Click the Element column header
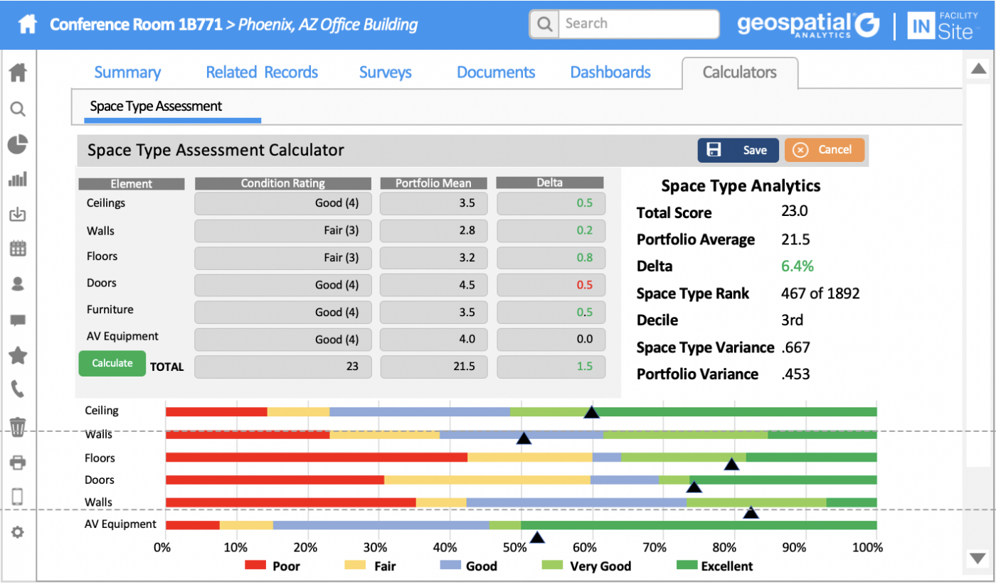This screenshot has width=996, height=584. tap(131, 183)
